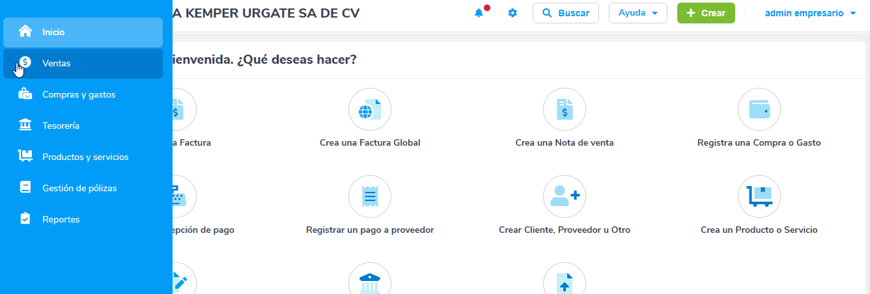This screenshot has height=294, width=870.
Task: Expand the Ayuda dropdown
Action: coord(638,13)
